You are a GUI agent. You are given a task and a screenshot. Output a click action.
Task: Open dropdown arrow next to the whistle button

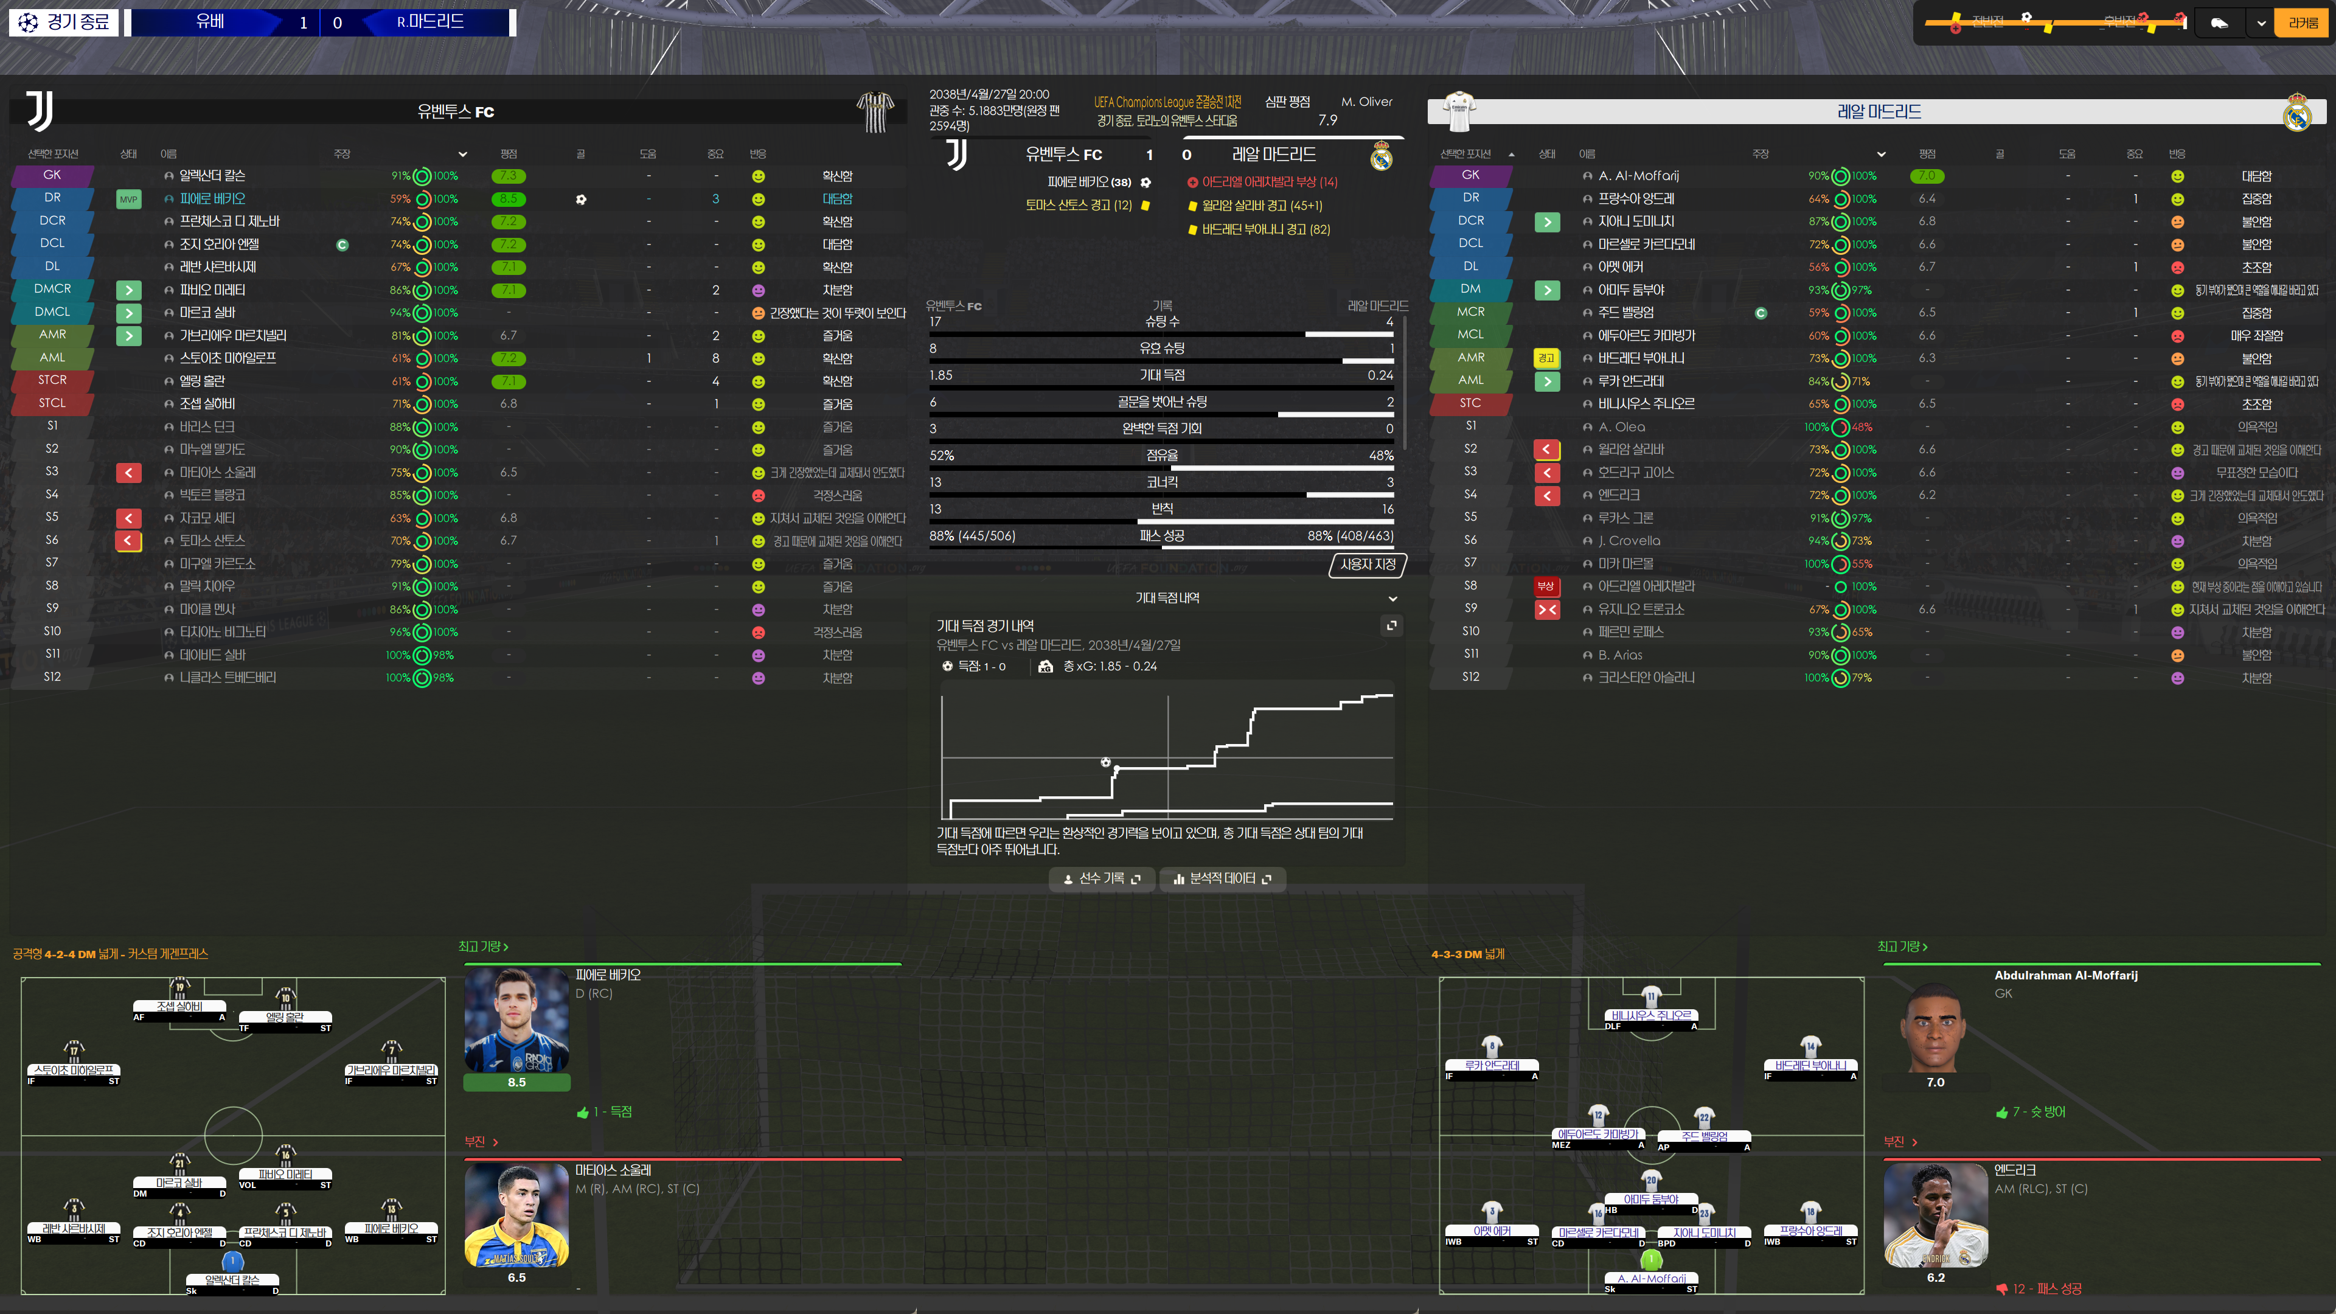click(2262, 23)
